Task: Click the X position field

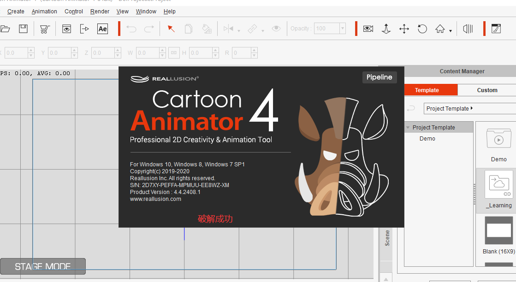Action: click(x=16, y=53)
